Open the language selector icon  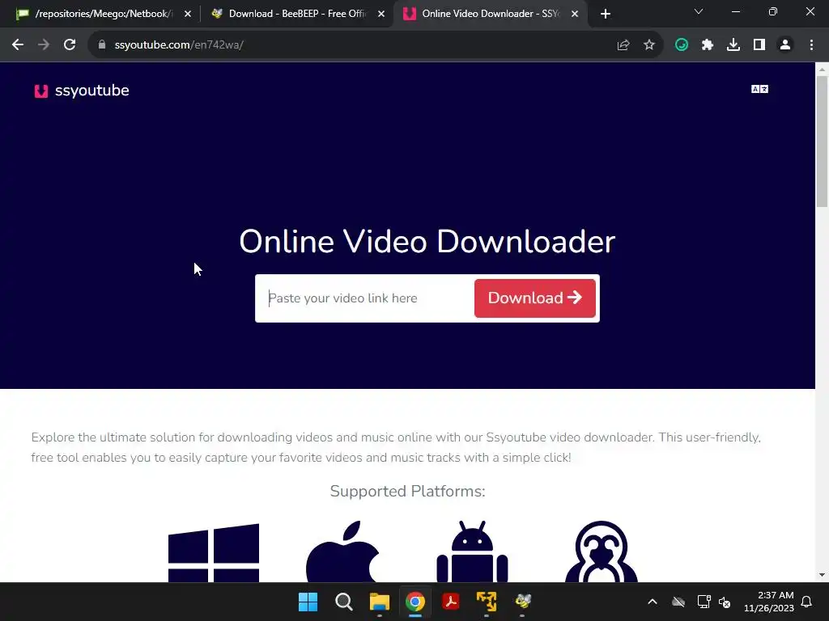click(x=759, y=89)
